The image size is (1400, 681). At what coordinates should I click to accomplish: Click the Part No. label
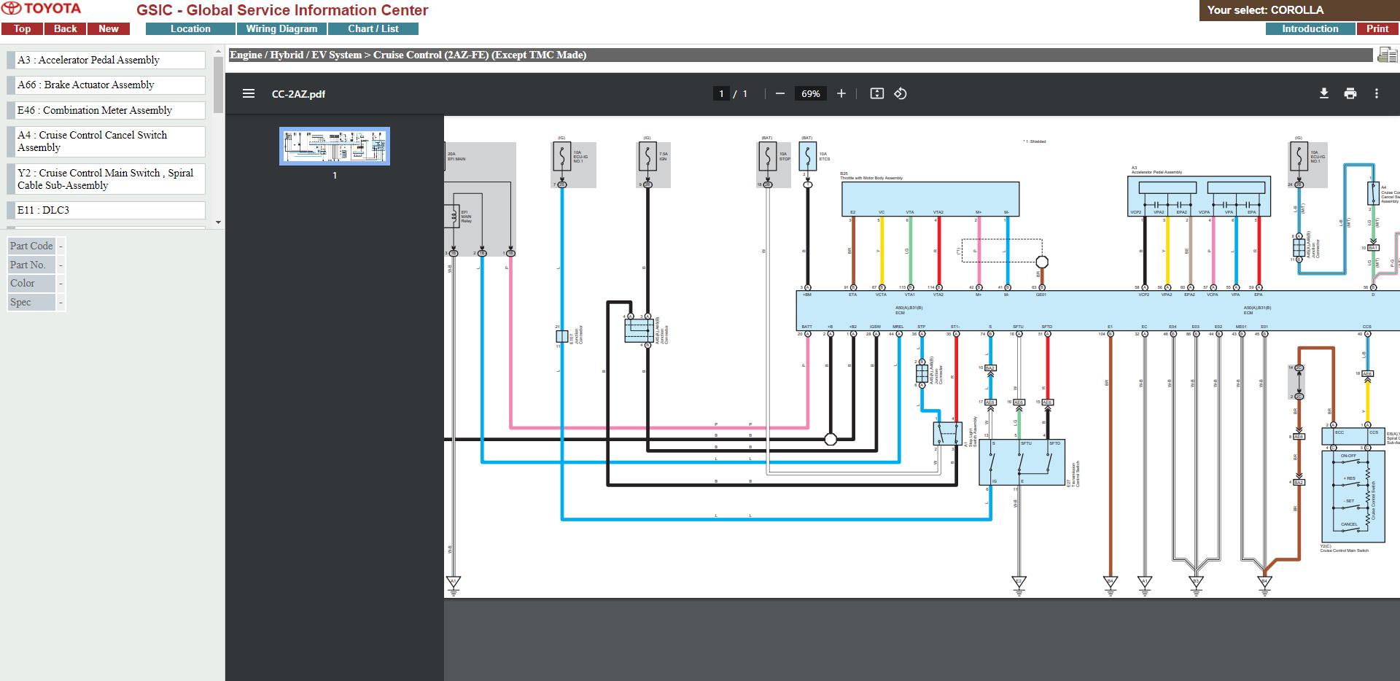point(31,265)
